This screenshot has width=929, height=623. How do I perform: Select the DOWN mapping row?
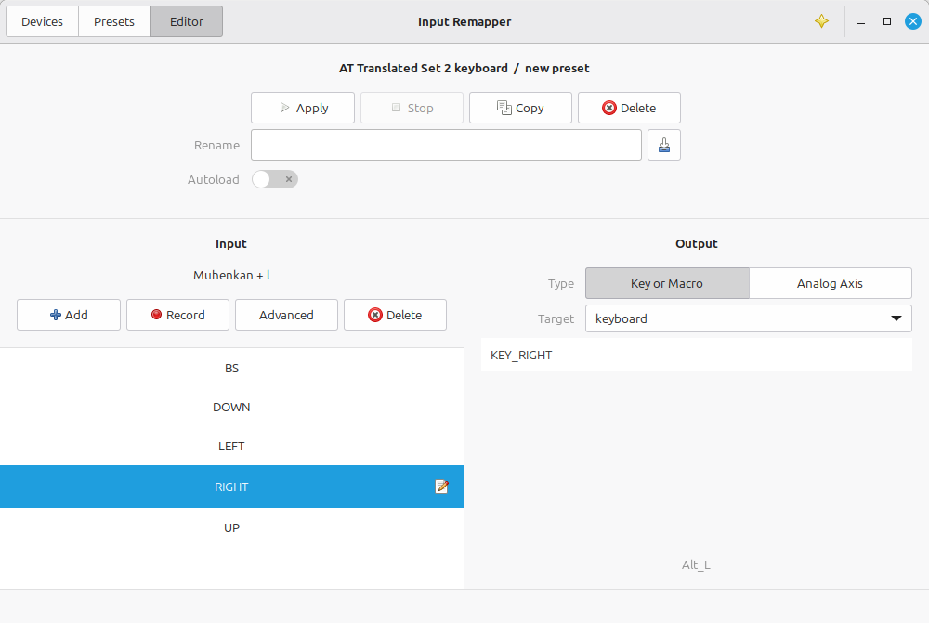point(231,408)
